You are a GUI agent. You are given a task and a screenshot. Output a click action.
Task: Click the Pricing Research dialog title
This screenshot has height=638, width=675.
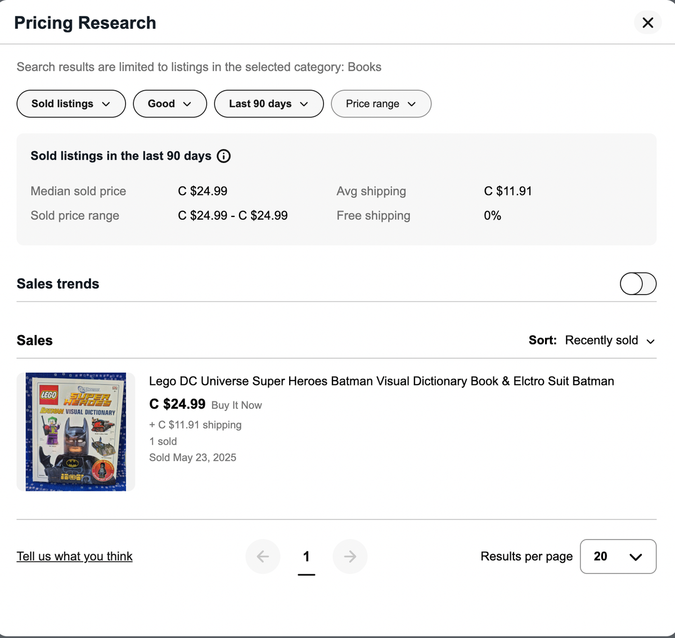pyautogui.click(x=85, y=23)
